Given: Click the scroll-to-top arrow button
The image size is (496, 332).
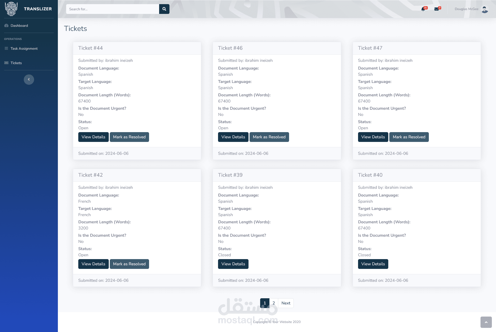Looking at the screenshot, I should click(486, 322).
